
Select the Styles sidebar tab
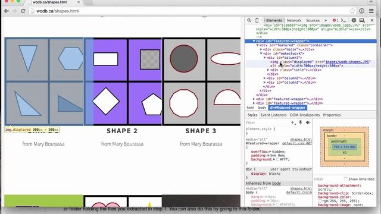(252, 115)
